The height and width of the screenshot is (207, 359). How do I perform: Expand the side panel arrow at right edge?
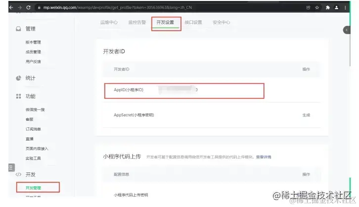pos(347,30)
